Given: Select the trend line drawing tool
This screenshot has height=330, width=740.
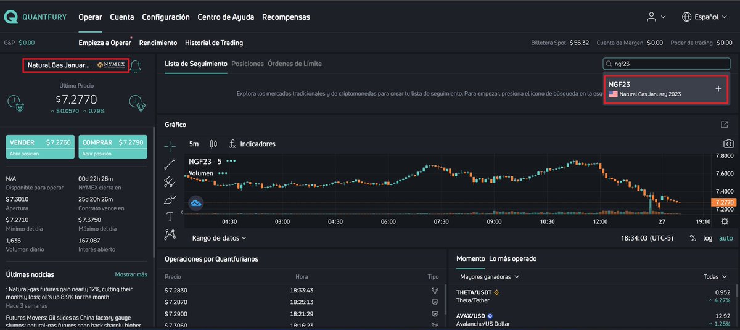Looking at the screenshot, I should pos(170,163).
